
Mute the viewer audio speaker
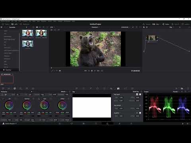pyautogui.click(x=60, y=71)
